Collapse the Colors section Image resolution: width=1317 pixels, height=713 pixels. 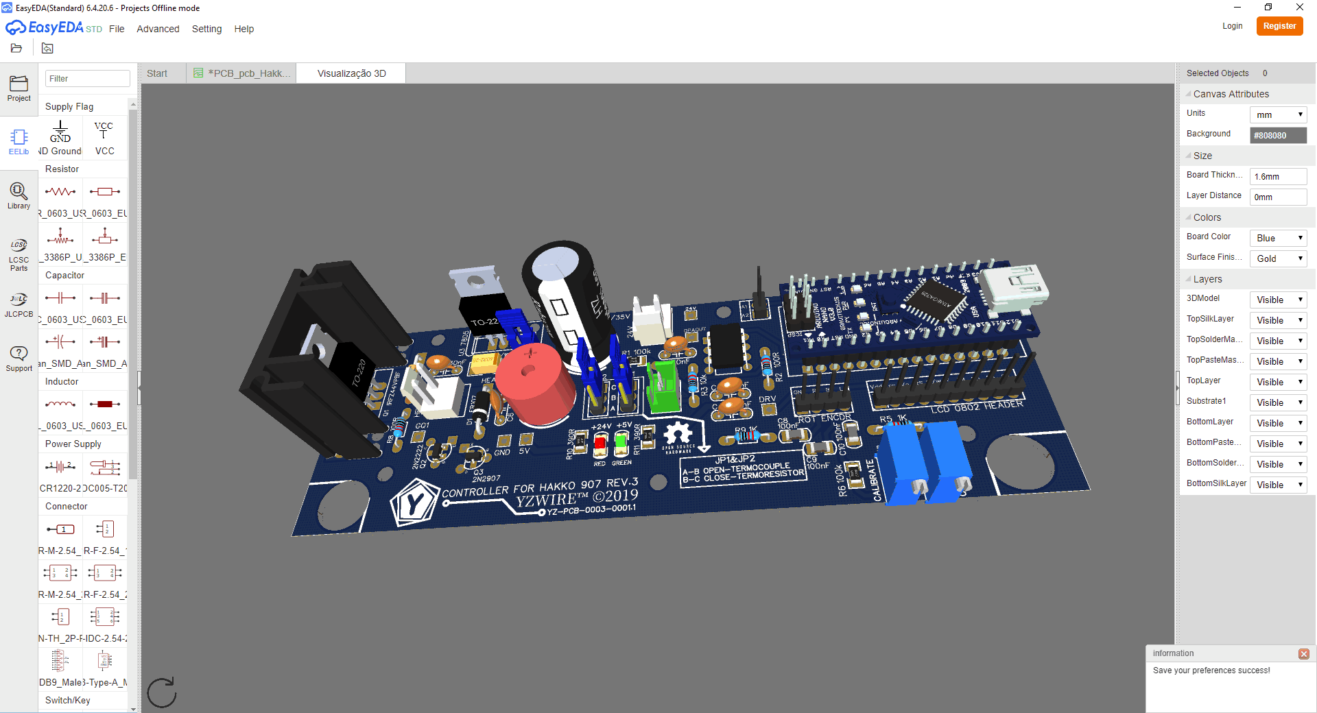click(x=1189, y=217)
